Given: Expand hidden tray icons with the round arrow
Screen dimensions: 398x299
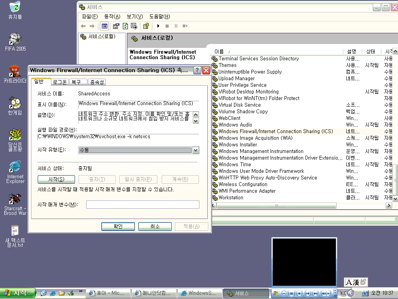Looking at the screenshot, I should click(x=351, y=293).
